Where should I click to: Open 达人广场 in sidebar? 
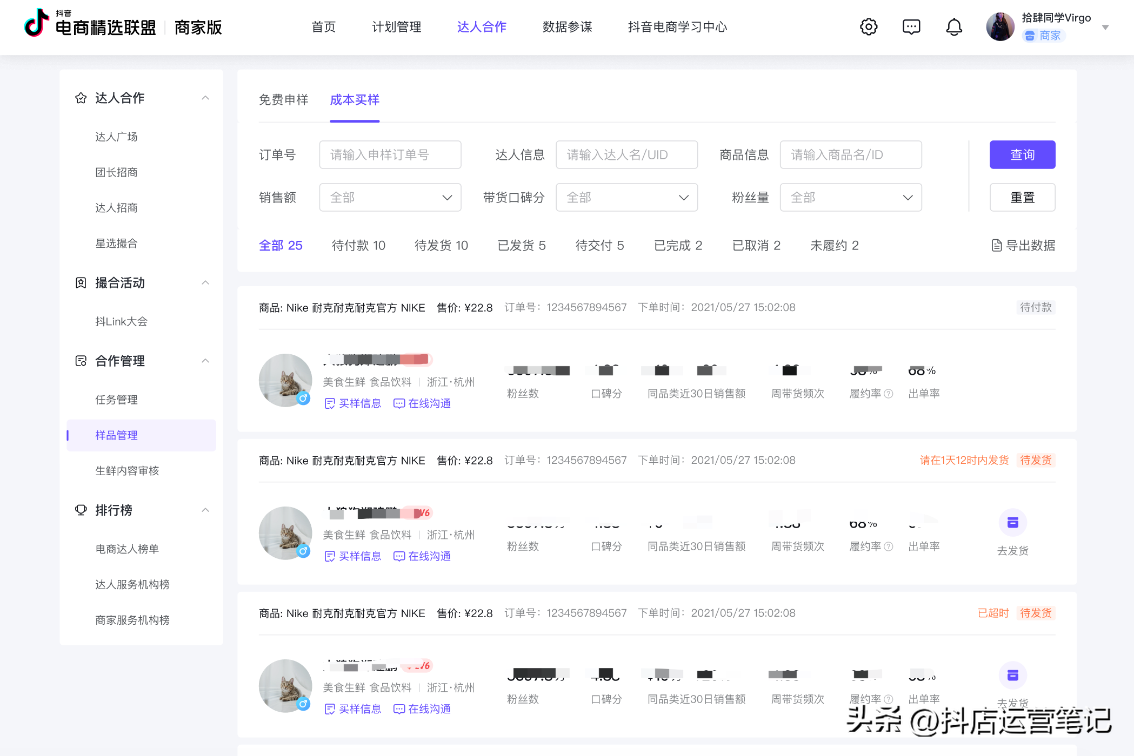coord(116,137)
